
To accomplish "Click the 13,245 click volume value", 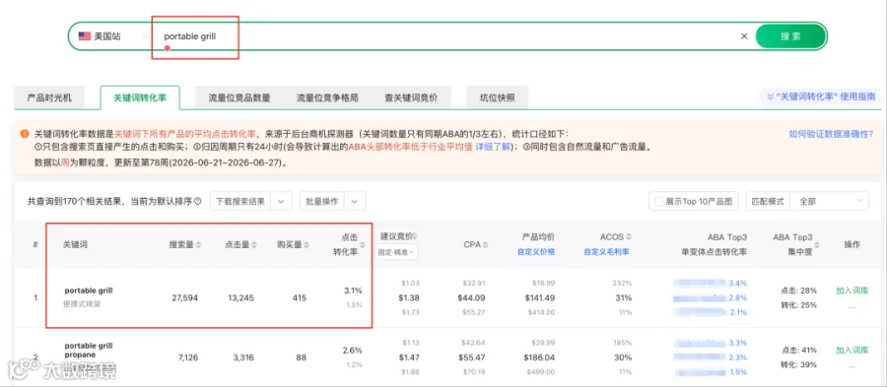I will (x=240, y=297).
